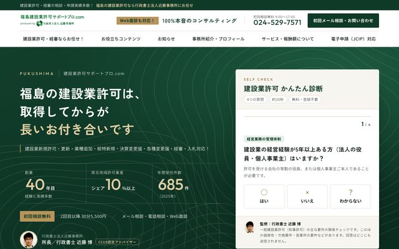Open 電子申請（JCIP）対応 menu item
This screenshot has height=249, width=399.
click(353, 39)
